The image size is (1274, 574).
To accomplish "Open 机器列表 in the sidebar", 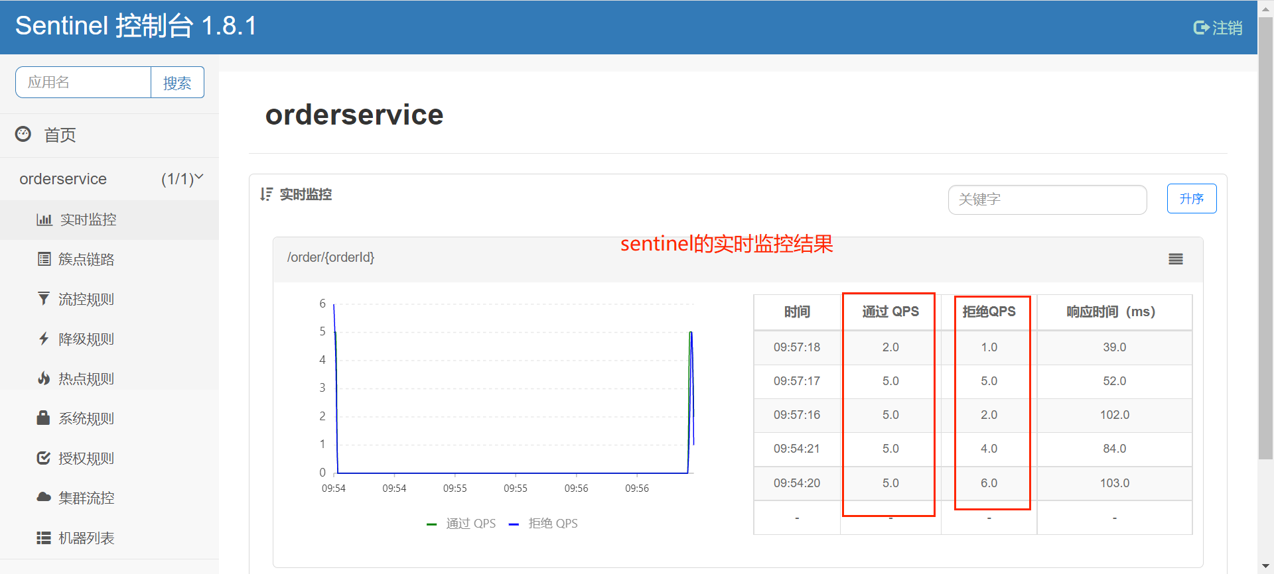I will pyautogui.click(x=109, y=538).
